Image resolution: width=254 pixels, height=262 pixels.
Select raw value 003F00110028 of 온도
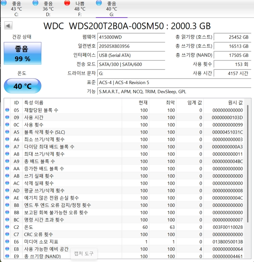pos(228,227)
